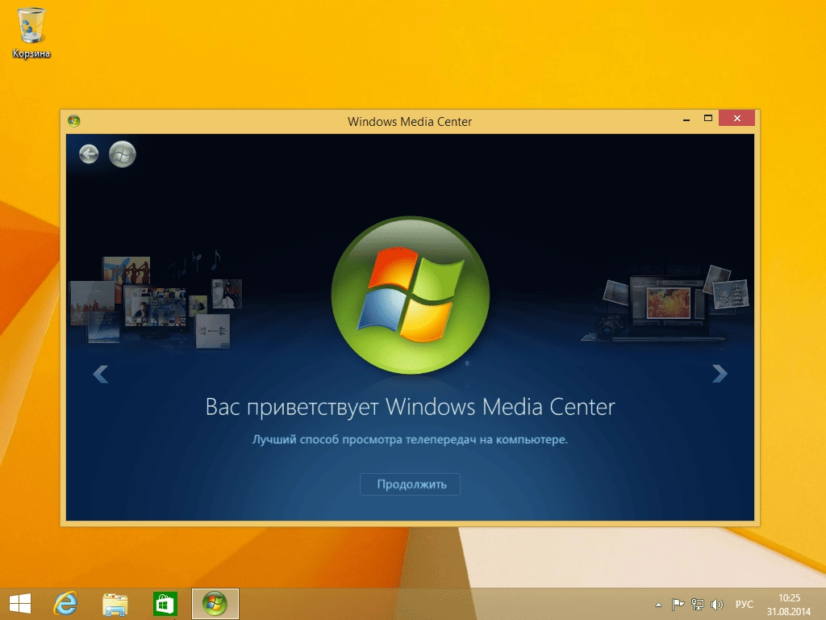Click the large Windows Media Center logo
This screenshot has width=826, height=620.
click(411, 295)
